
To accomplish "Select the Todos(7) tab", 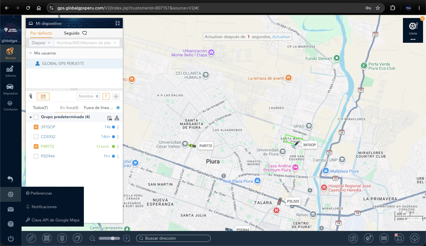I will (40, 108).
